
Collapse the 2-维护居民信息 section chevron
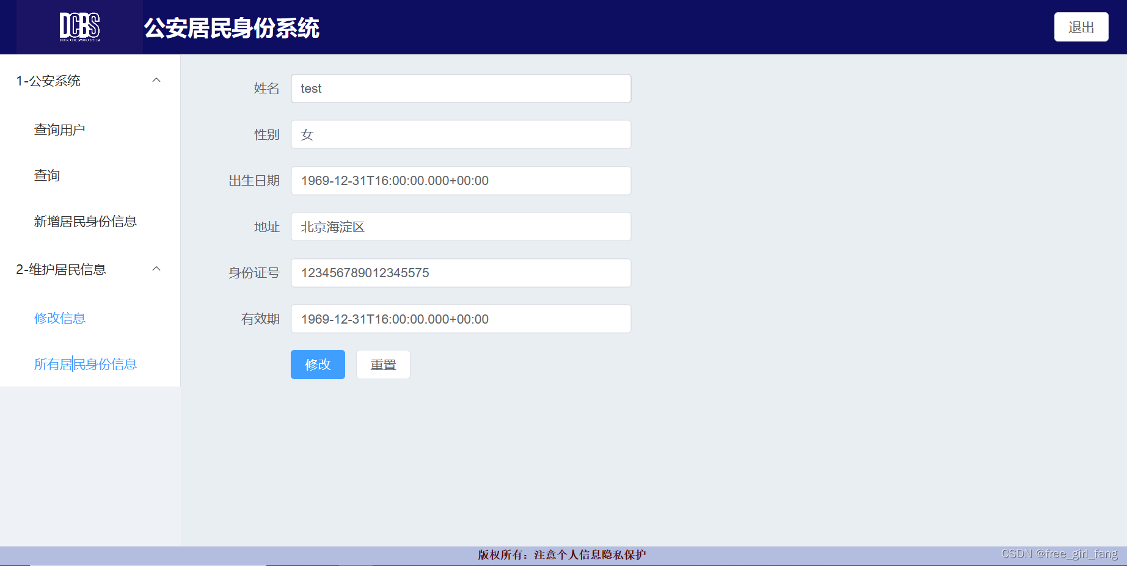(x=157, y=269)
